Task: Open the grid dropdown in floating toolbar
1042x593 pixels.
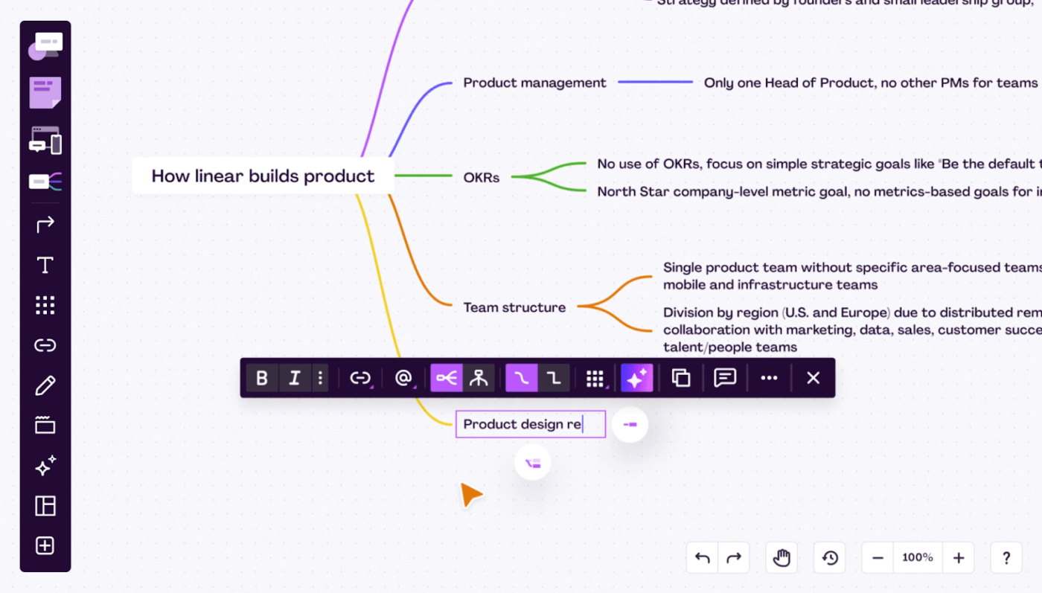Action: click(595, 378)
